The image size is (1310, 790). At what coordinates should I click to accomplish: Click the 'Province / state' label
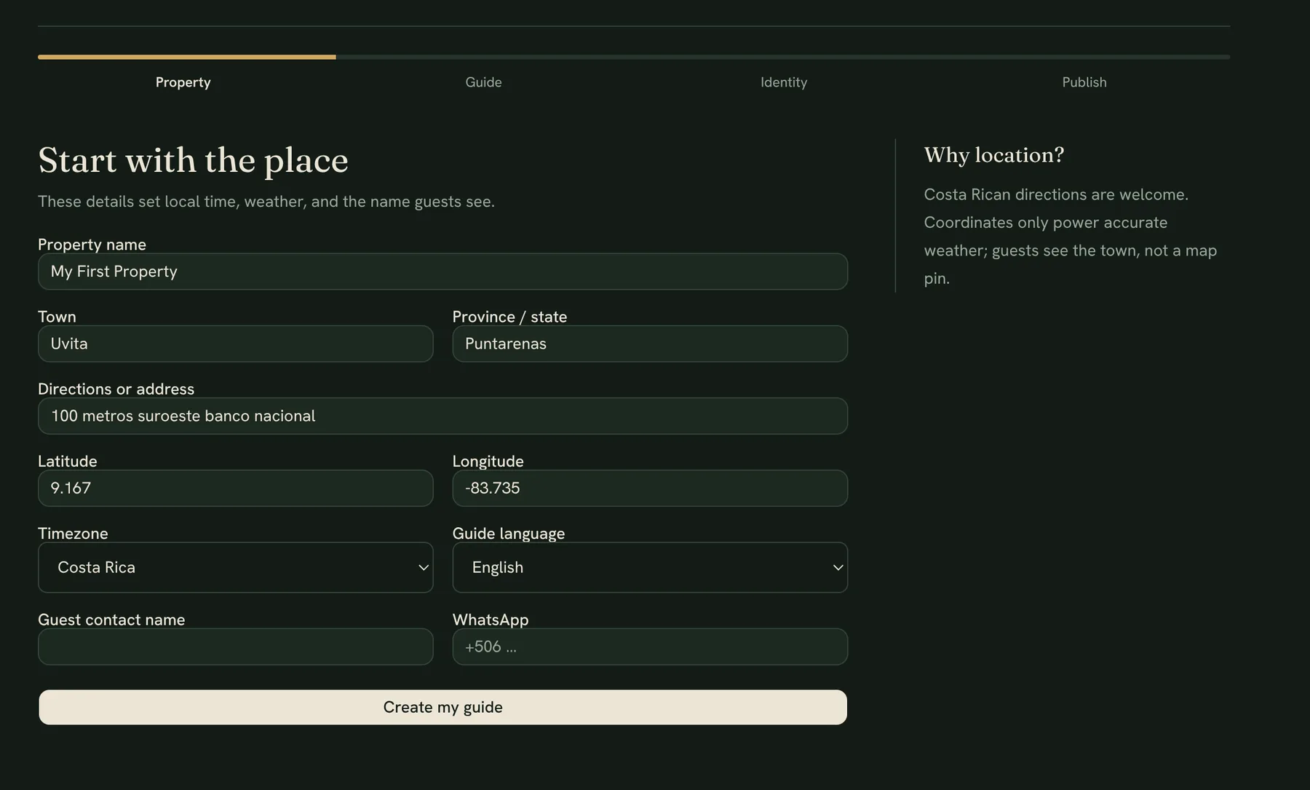click(509, 317)
